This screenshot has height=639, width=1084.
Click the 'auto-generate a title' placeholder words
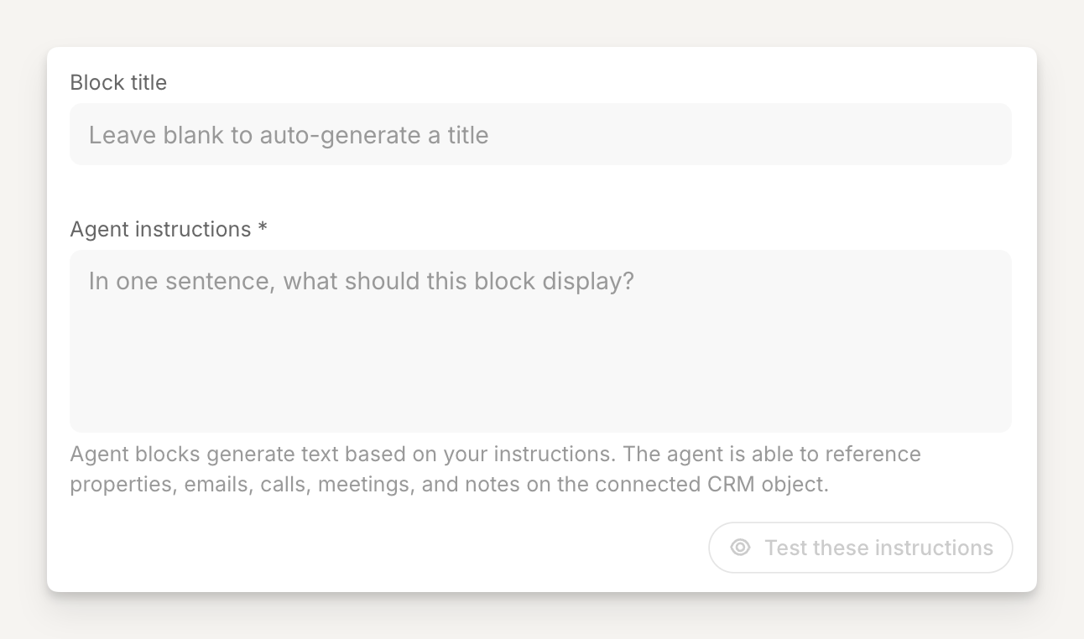click(374, 135)
